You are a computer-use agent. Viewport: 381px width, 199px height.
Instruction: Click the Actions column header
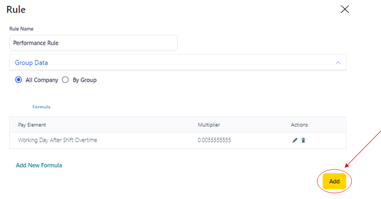click(299, 125)
